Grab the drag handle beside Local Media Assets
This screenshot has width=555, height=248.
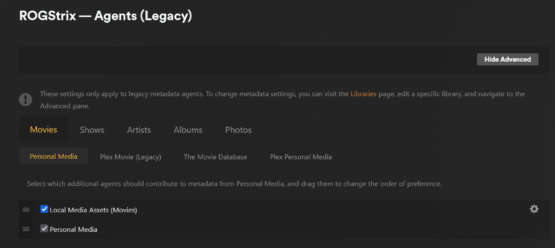(x=26, y=210)
